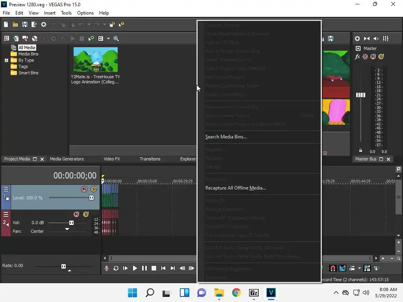The height and width of the screenshot is (302, 403).
Task: Switch to the Transitions tab
Action: (150, 159)
